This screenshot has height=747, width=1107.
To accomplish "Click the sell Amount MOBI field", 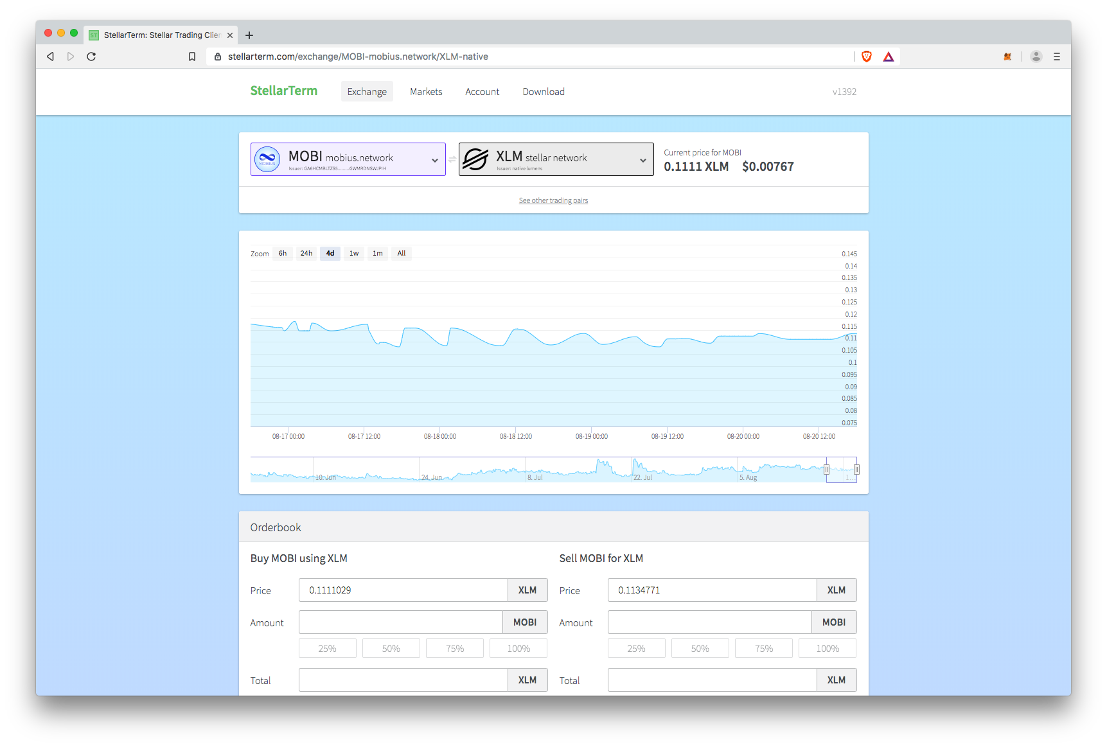I will (710, 622).
